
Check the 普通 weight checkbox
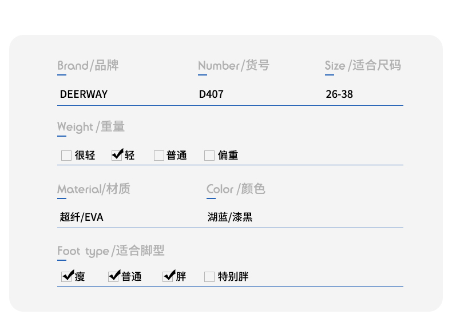(x=159, y=156)
